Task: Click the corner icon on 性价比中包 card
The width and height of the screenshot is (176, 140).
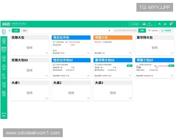Action: [x=88, y=53]
